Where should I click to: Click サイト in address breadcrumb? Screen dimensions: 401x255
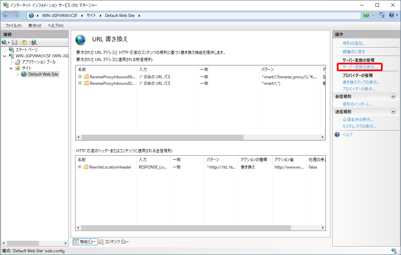[91, 16]
